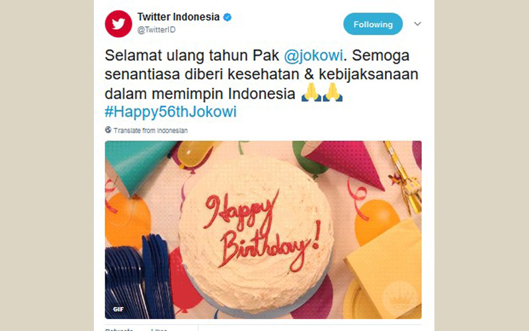Select Translate from Indonesian
Viewport: 529px width, 331px height.
click(x=151, y=130)
